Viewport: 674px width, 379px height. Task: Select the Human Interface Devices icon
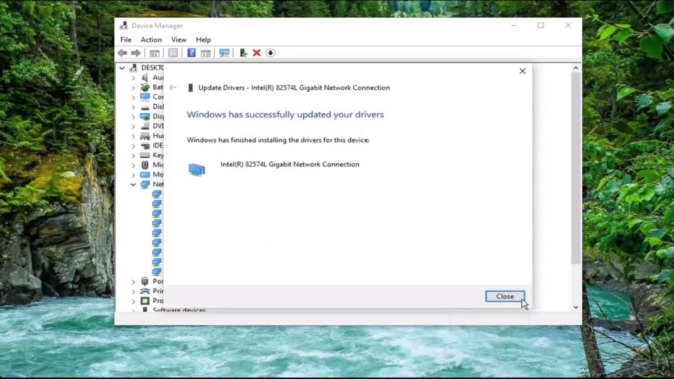(145, 136)
